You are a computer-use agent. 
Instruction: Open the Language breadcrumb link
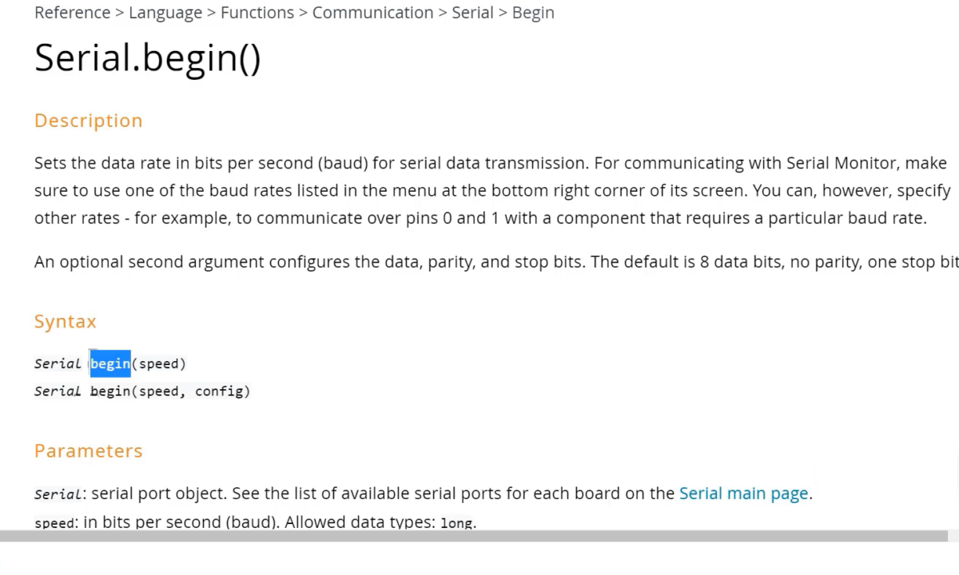(165, 13)
